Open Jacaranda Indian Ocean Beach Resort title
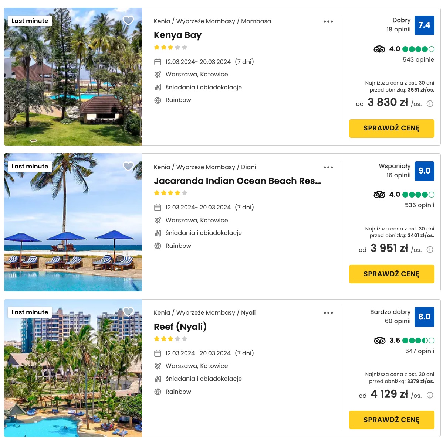Screen dimensions: 443x441 237,181
